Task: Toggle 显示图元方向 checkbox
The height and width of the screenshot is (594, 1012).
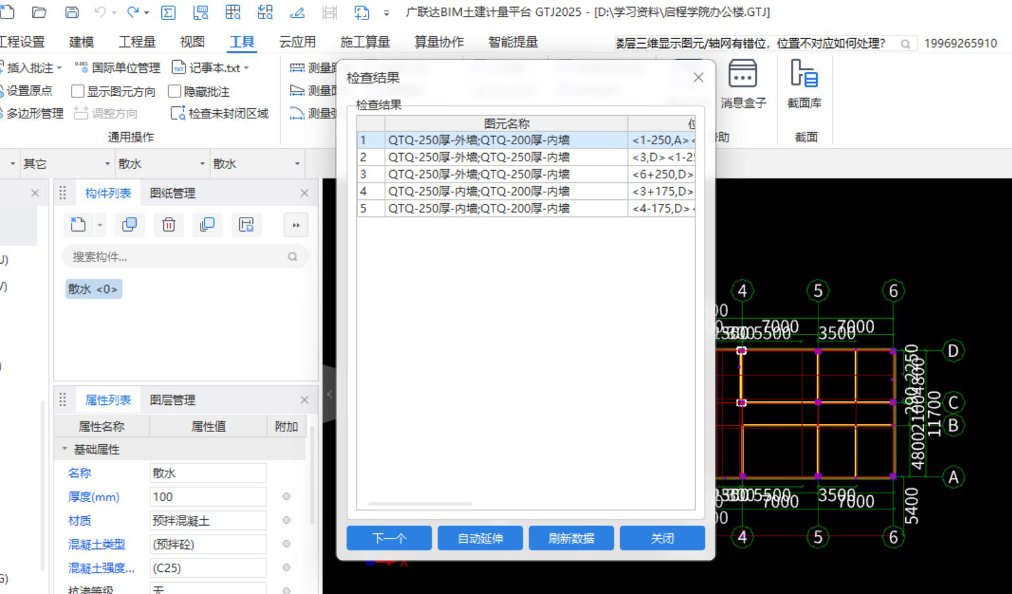Action: [x=78, y=91]
